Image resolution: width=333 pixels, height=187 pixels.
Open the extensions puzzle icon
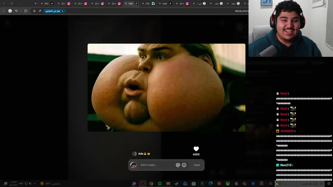click(25, 11)
